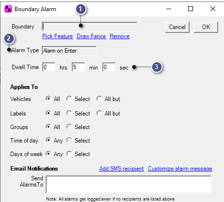Click the Pick Feature link
This screenshot has height=202, width=224.
click(x=58, y=36)
